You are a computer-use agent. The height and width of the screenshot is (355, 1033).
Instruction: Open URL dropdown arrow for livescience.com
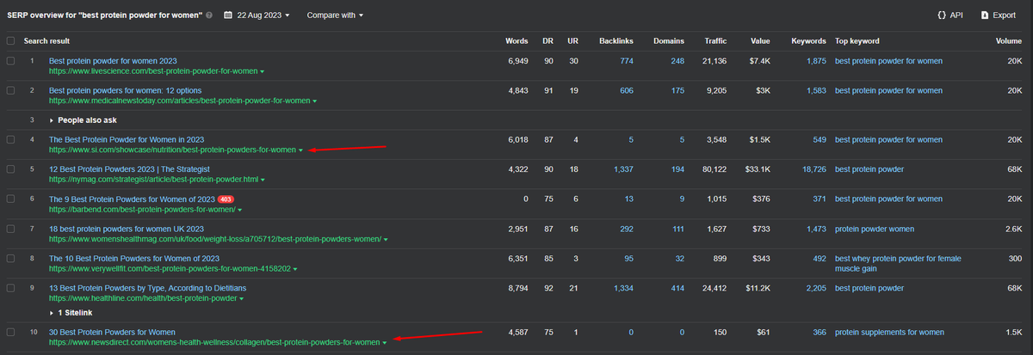point(262,71)
